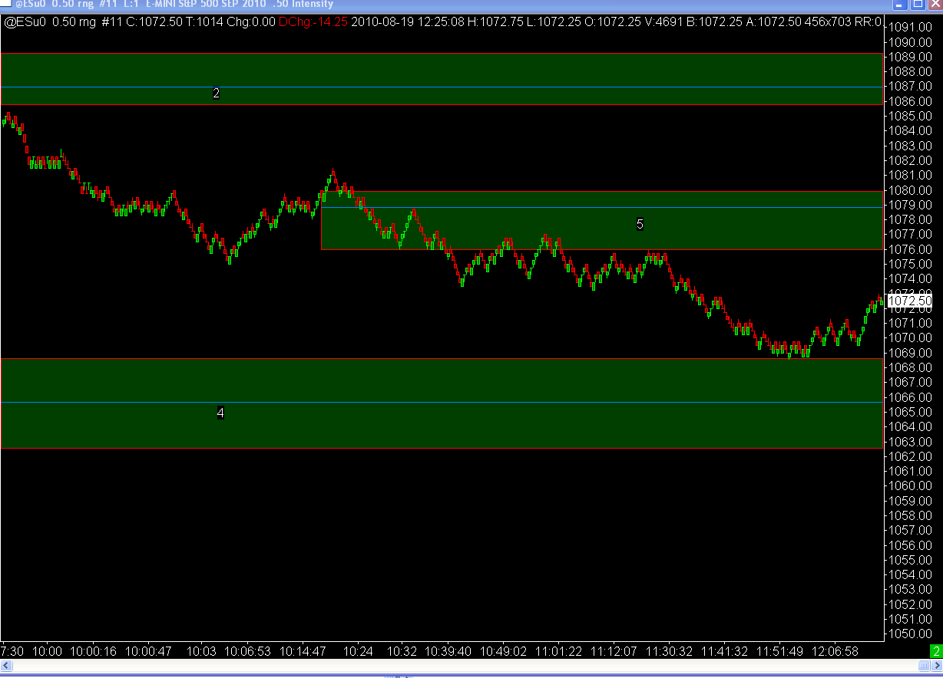The height and width of the screenshot is (678, 943).
Task: Click the 1076.00 price axis label
Action: [909, 249]
